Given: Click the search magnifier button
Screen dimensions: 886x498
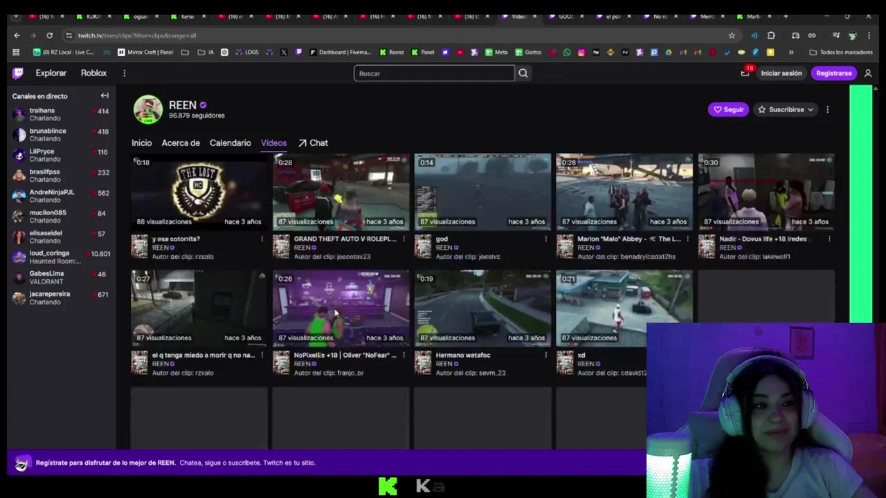Looking at the screenshot, I should [x=523, y=73].
